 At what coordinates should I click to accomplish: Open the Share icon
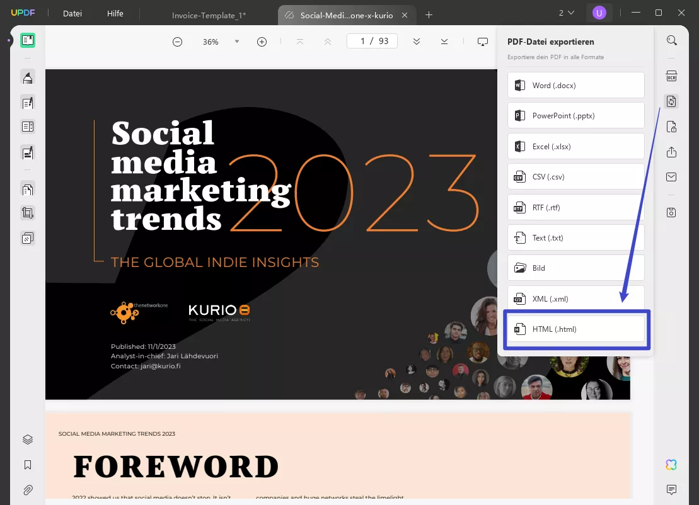671,152
